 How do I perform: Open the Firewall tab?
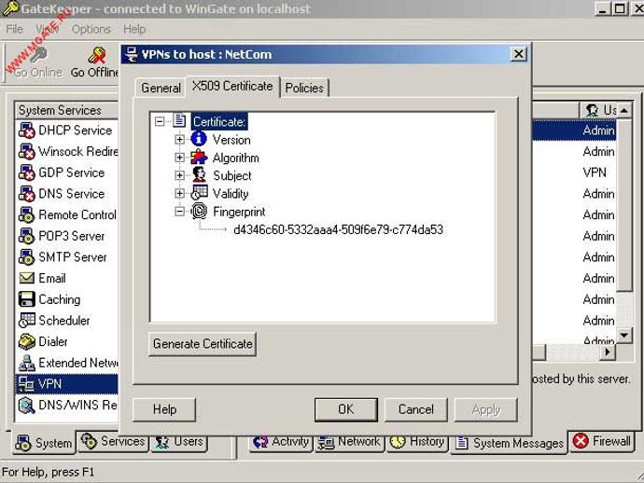pyautogui.click(x=602, y=441)
